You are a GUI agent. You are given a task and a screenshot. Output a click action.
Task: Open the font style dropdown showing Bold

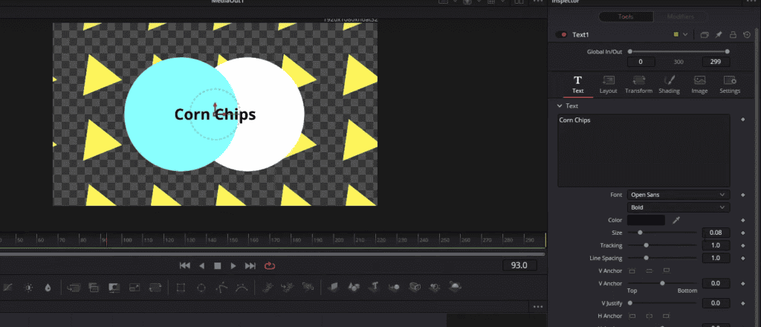(x=678, y=207)
